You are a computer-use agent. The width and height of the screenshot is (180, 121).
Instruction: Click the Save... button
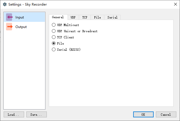tap(36, 115)
